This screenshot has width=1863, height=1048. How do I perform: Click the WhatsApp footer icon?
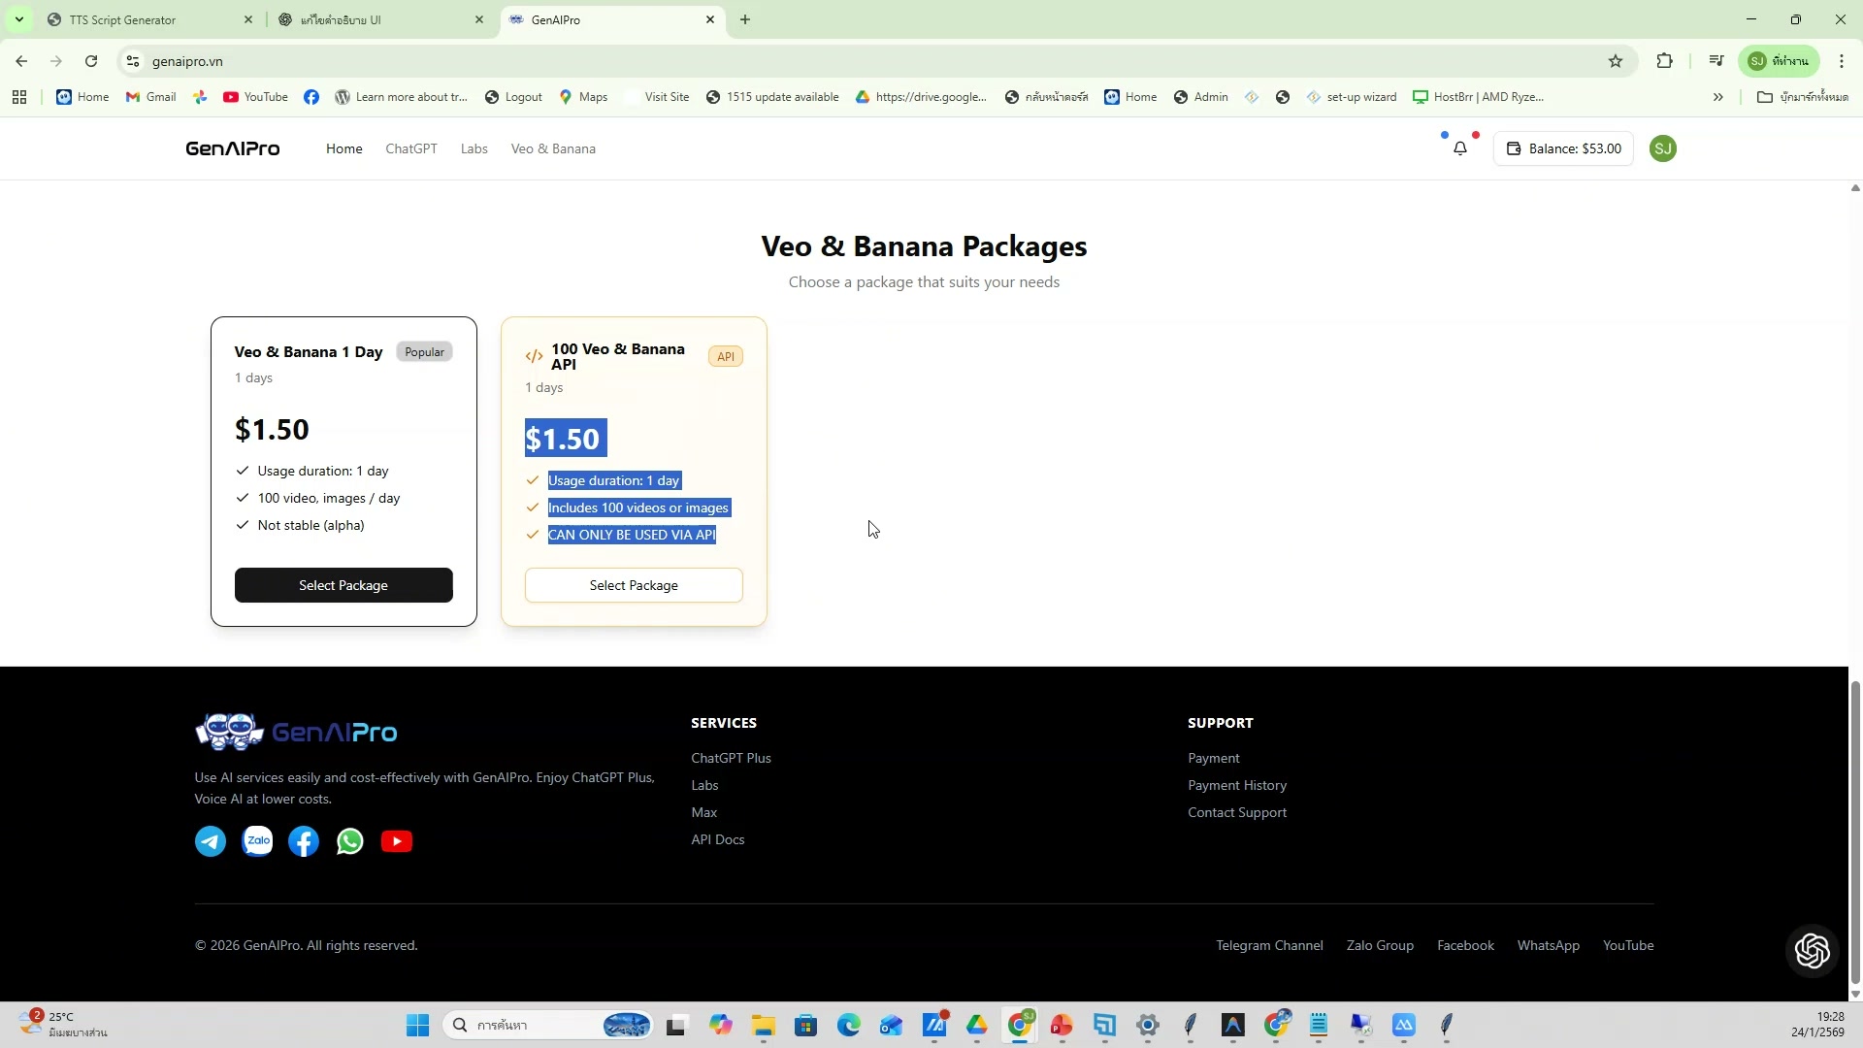tap(350, 841)
